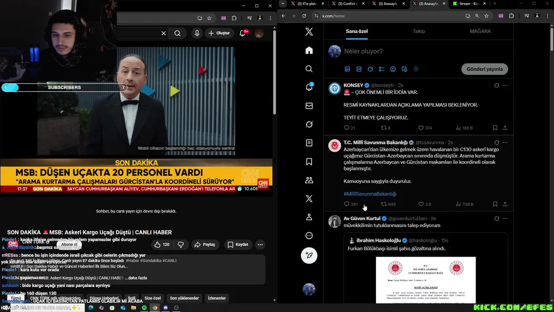Bookmark the Millî Savunma Bakanlığı post

[x=495, y=204]
